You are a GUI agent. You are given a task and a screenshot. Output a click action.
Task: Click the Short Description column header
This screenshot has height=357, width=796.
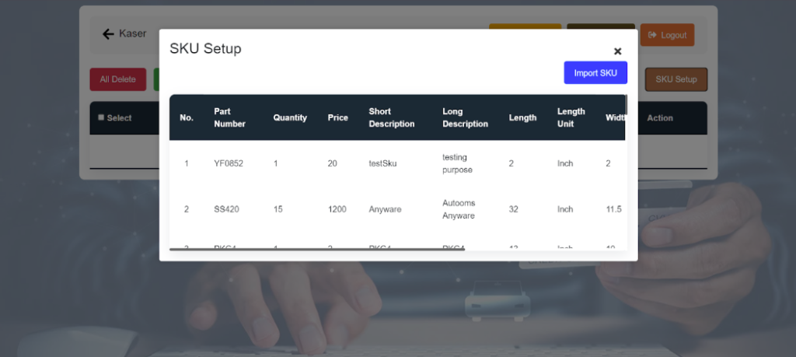click(x=392, y=117)
